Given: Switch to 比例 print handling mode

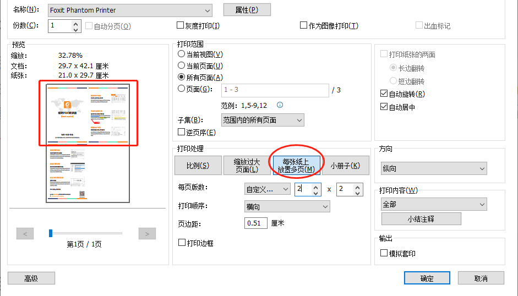Looking at the screenshot, I should tap(198, 165).
